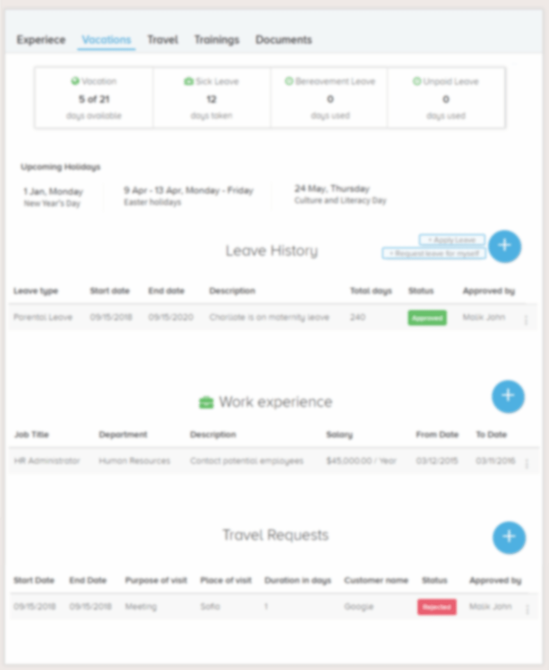Open the Documents tab
Image resolution: width=549 pixels, height=670 pixels.
tap(284, 40)
